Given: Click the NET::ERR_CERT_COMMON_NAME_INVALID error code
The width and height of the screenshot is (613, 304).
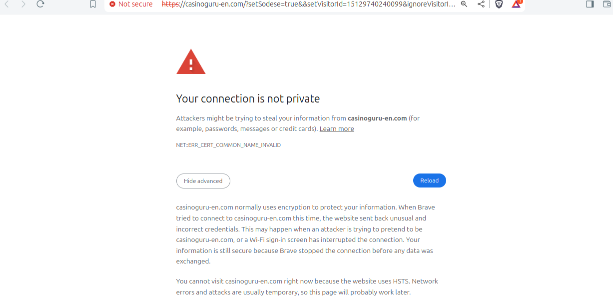Looking at the screenshot, I should [x=228, y=145].
